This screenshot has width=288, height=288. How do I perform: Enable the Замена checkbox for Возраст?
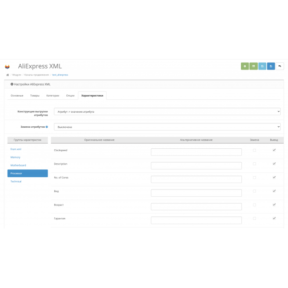click(254, 205)
